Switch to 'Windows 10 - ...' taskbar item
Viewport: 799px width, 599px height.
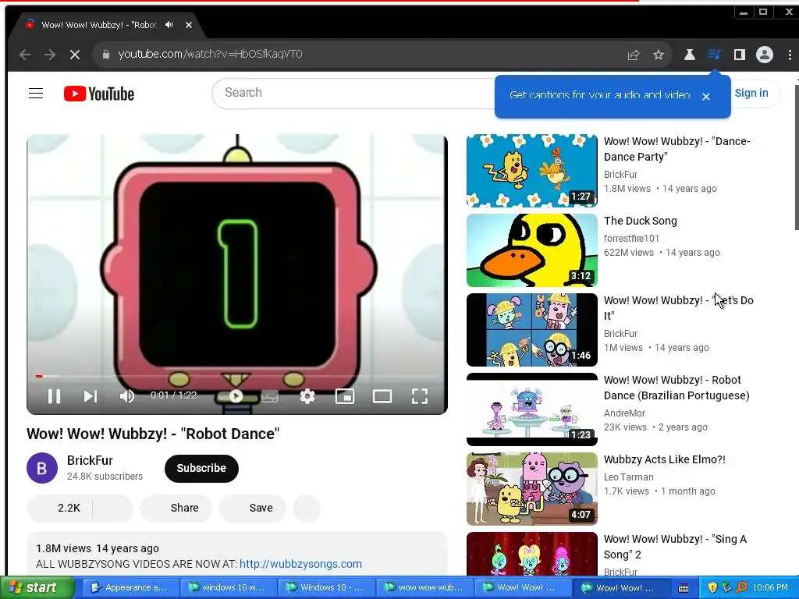click(x=325, y=588)
